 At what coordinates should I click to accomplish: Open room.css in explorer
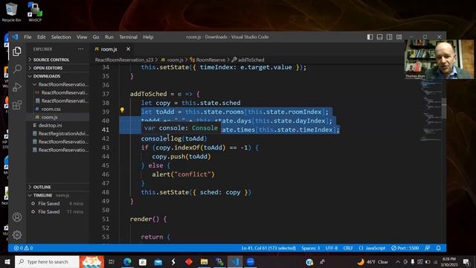click(x=51, y=109)
